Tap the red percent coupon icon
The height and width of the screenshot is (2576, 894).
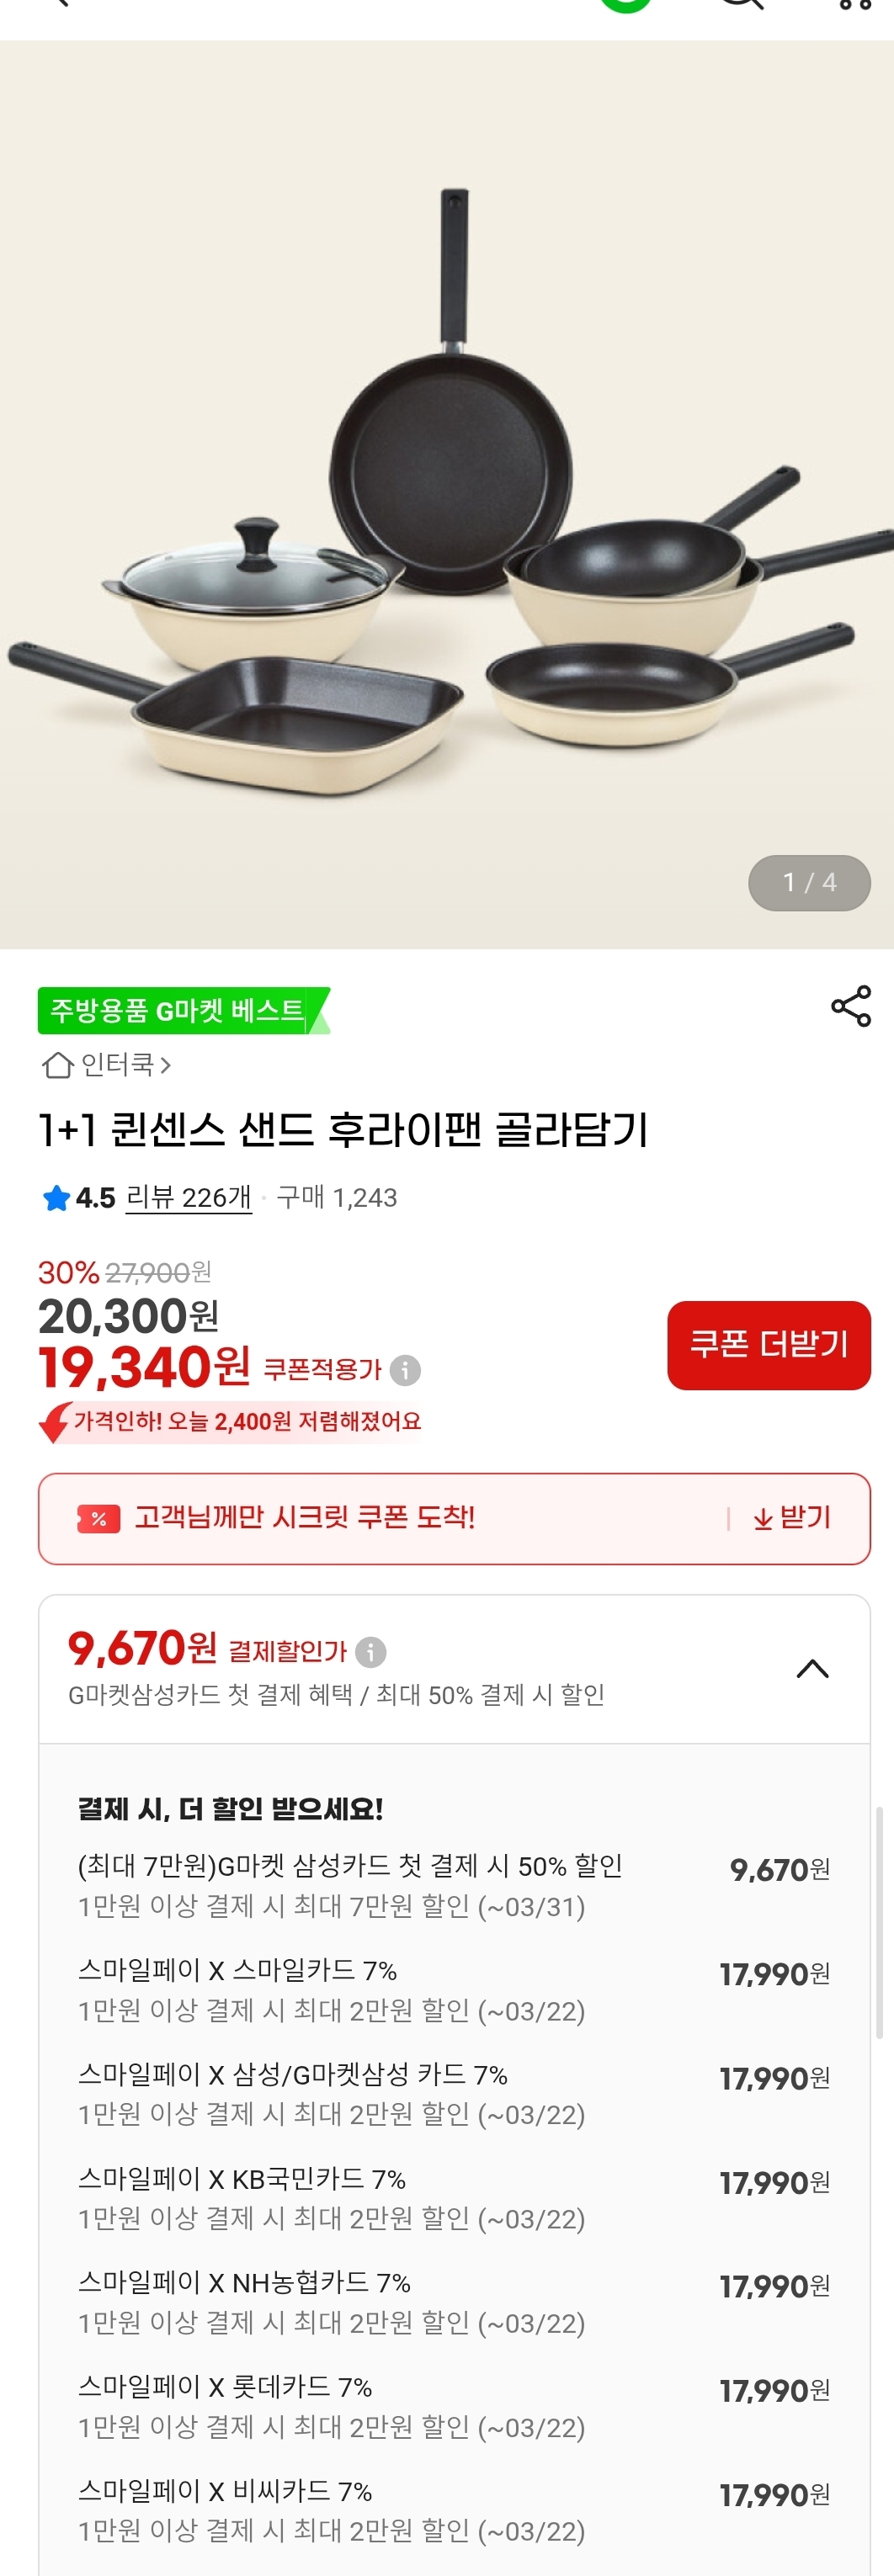(x=98, y=1519)
